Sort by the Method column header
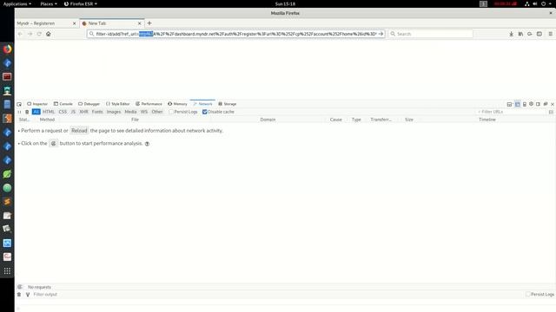The width and height of the screenshot is (556, 312). tap(47, 120)
